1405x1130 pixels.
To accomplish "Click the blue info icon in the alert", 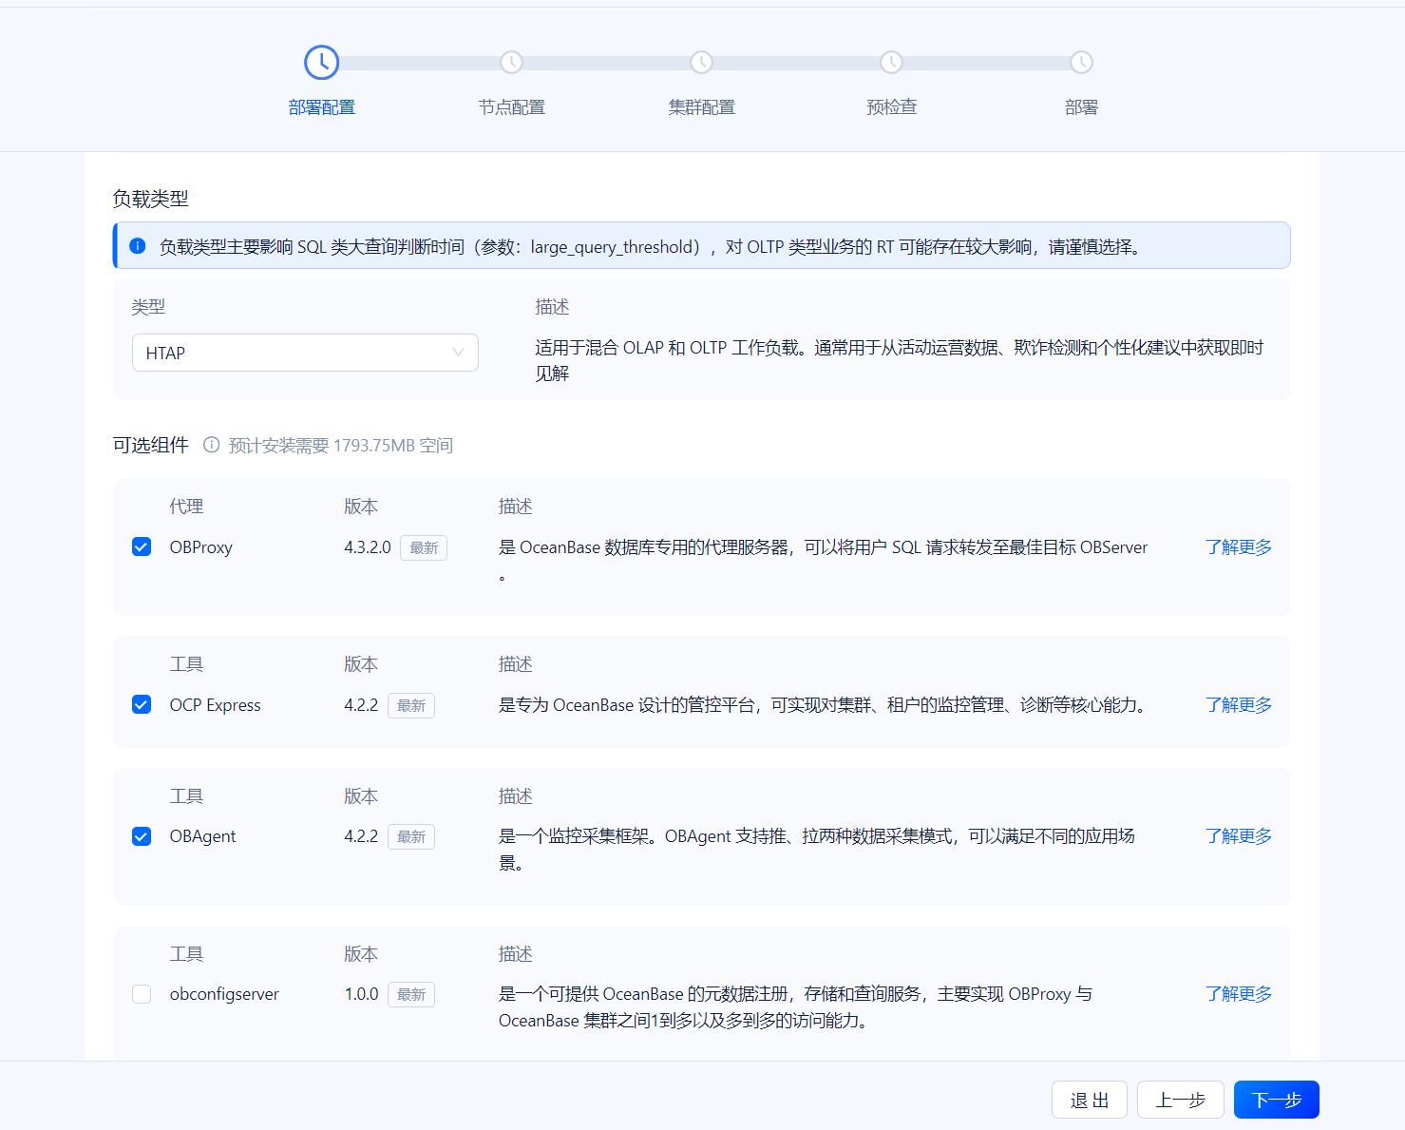I will tap(138, 246).
